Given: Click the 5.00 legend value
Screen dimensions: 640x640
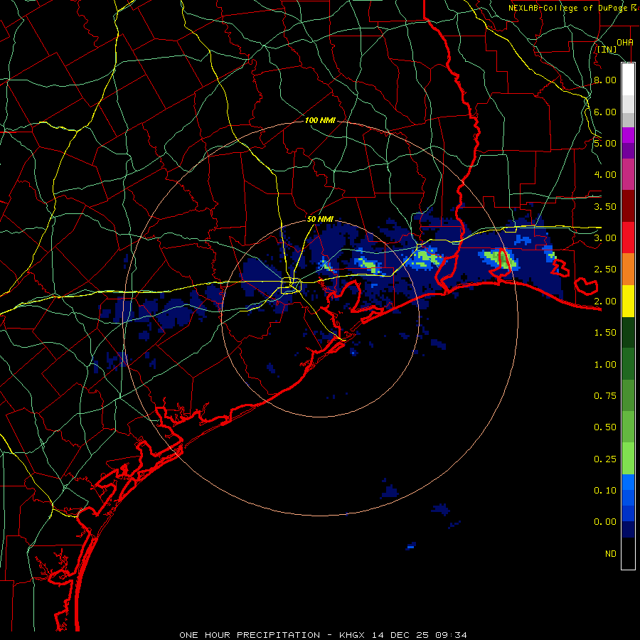Looking at the screenshot, I should 605,143.
